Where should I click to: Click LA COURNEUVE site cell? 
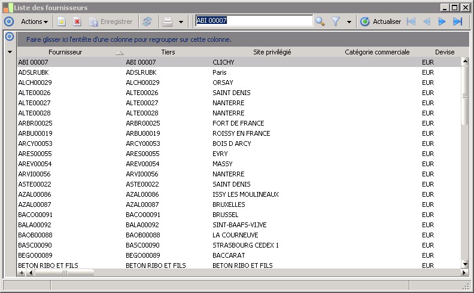tap(235, 235)
